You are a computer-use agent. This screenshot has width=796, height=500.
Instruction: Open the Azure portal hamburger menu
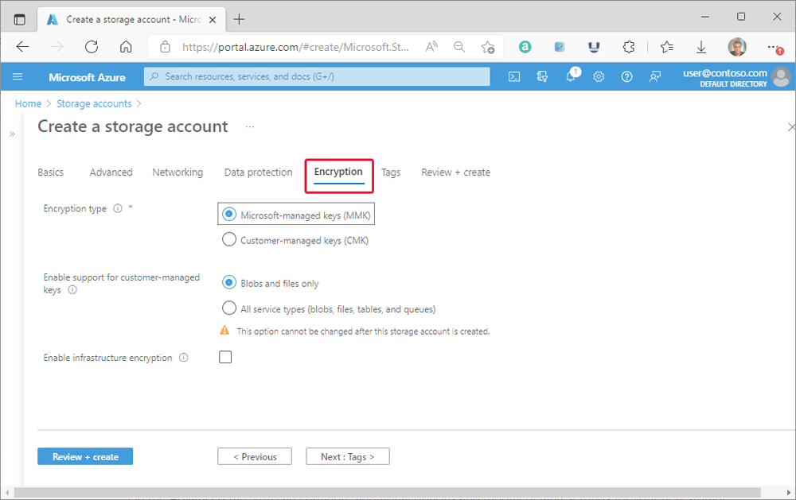18,76
